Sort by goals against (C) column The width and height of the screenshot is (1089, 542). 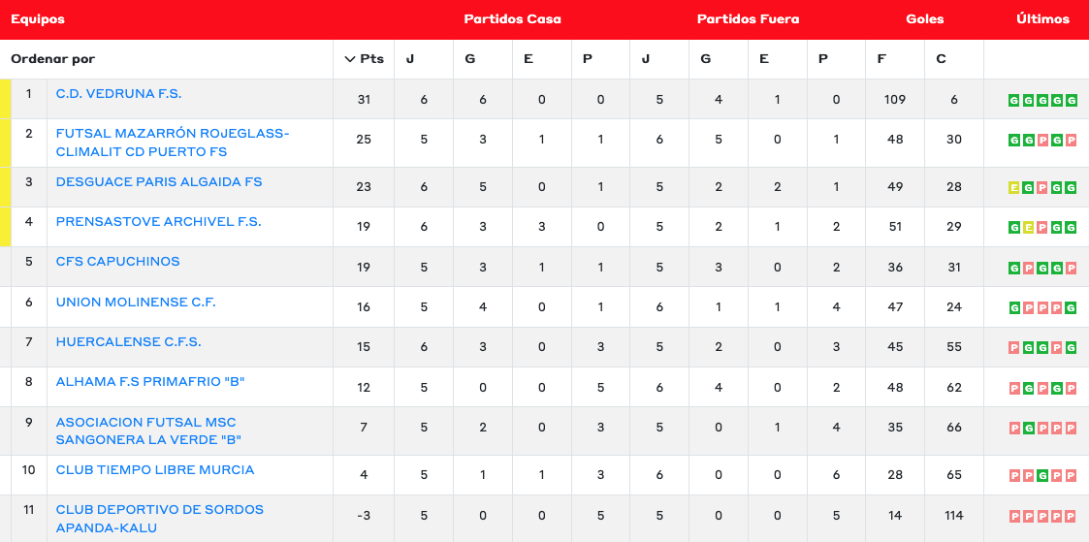pyautogui.click(x=941, y=59)
